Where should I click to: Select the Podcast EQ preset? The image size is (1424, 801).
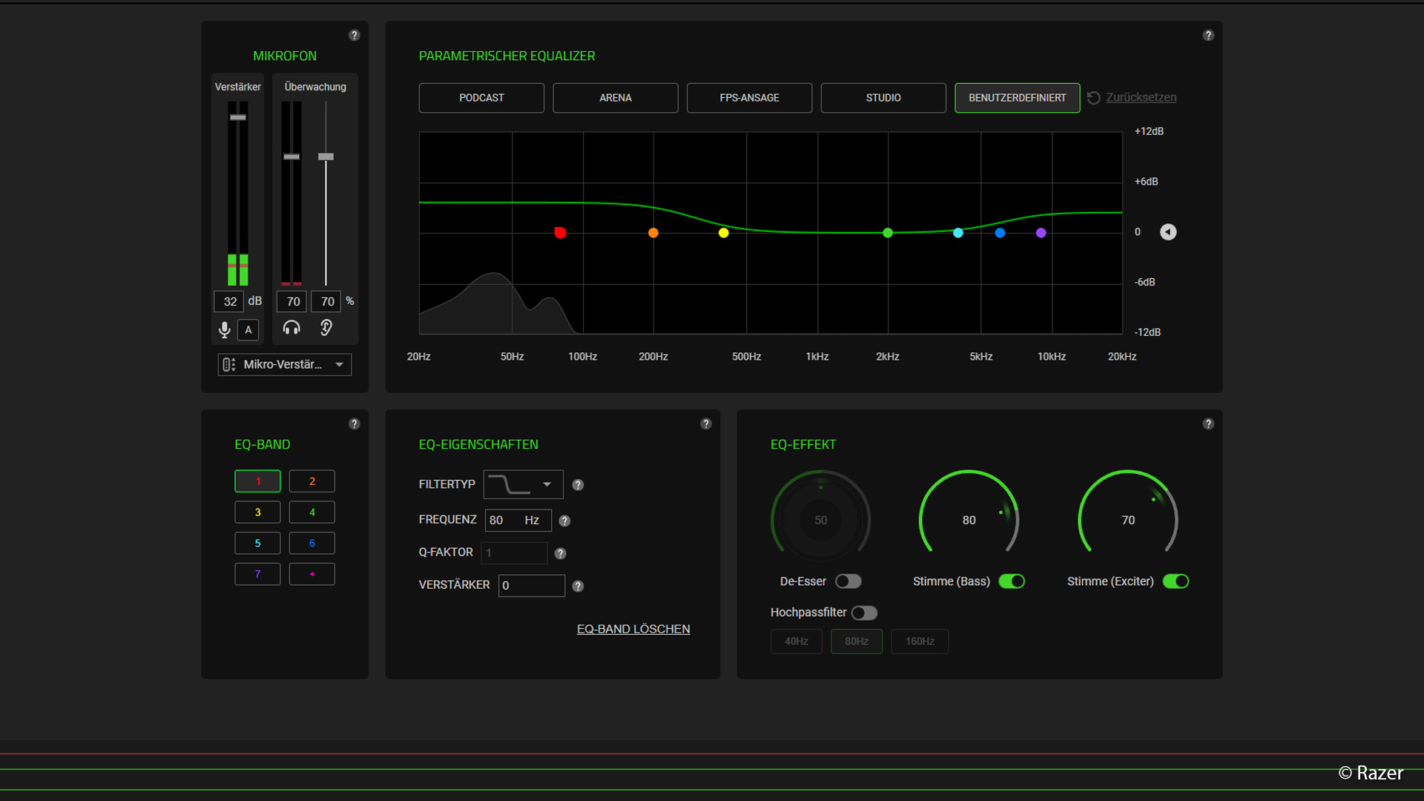pos(481,98)
